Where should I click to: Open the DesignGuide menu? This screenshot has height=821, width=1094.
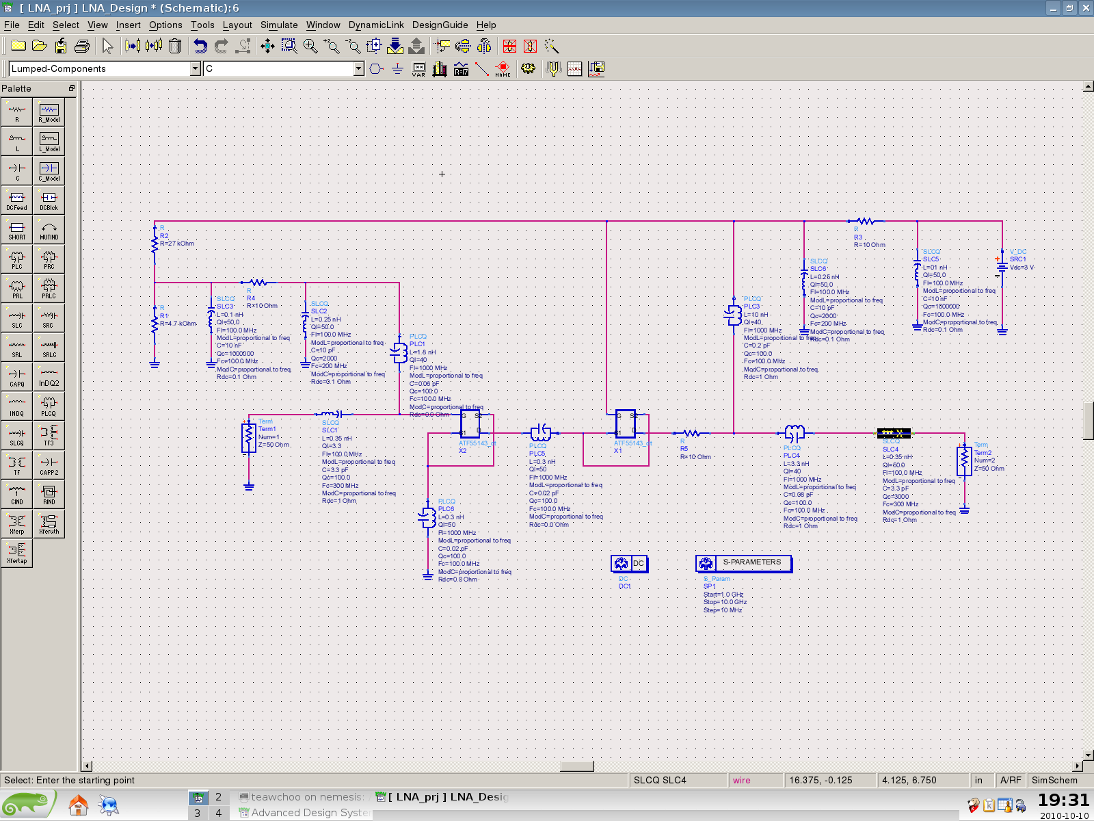pyautogui.click(x=440, y=25)
